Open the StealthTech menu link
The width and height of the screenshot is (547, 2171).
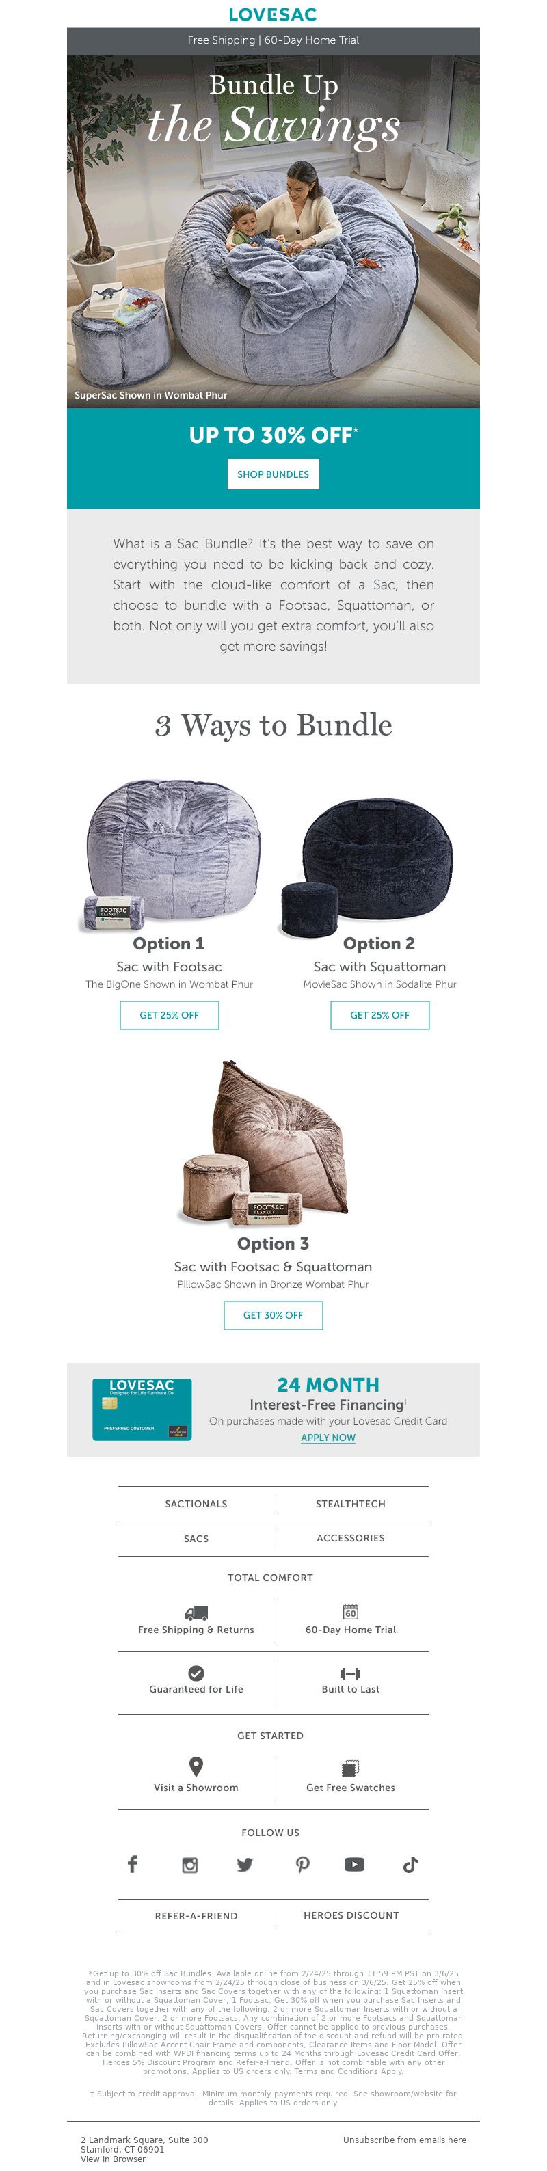click(x=351, y=1504)
